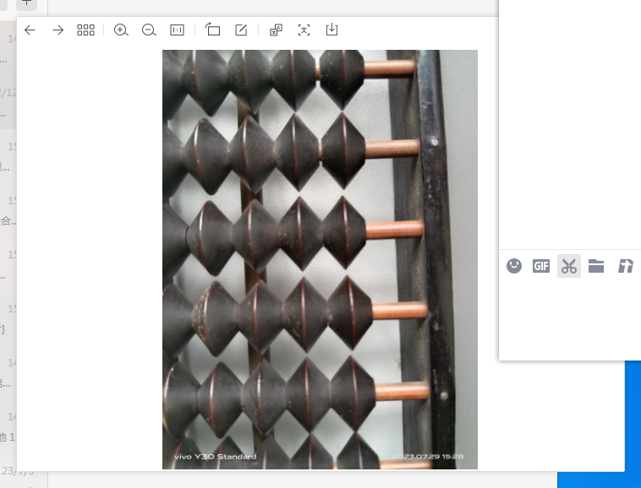Open the GIF sticker panel
The width and height of the screenshot is (641, 488).
tap(541, 266)
